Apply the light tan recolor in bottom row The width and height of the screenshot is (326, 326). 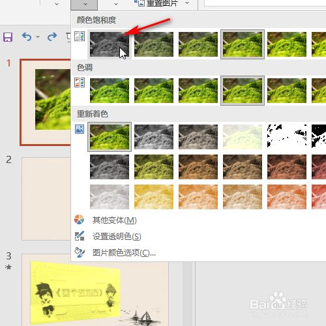[243, 197]
